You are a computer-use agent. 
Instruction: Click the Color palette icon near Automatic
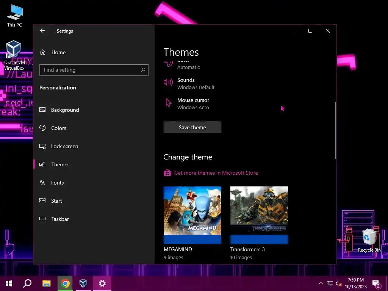point(168,63)
